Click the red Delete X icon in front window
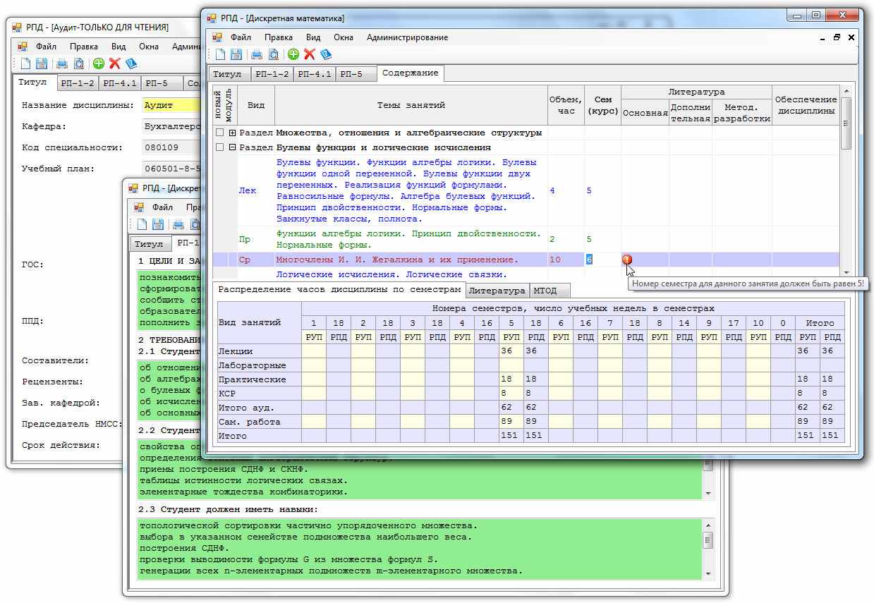This screenshot has height=603, width=874. click(309, 54)
